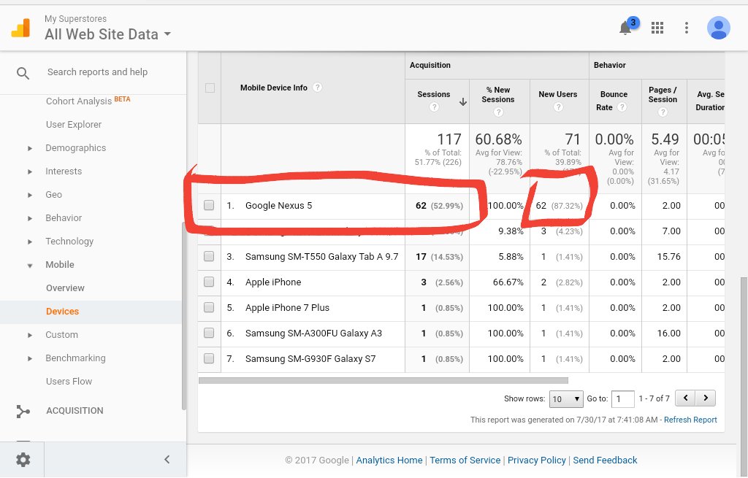Click the Sessions sort arrow
The image size is (748, 478).
coord(462,101)
